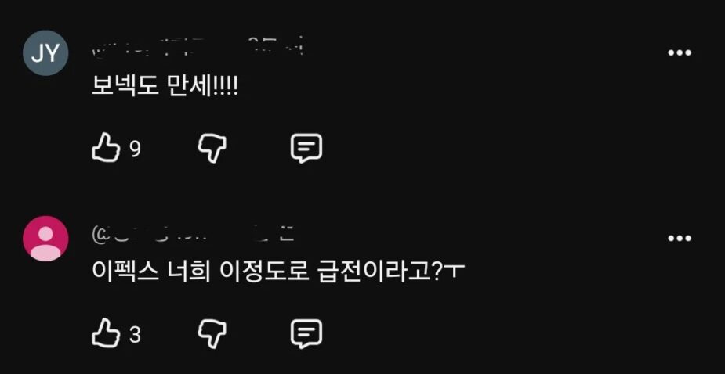Reply to the '이펙스 너희 이정도로' comment
This screenshot has height=374, width=725.
coord(306,334)
